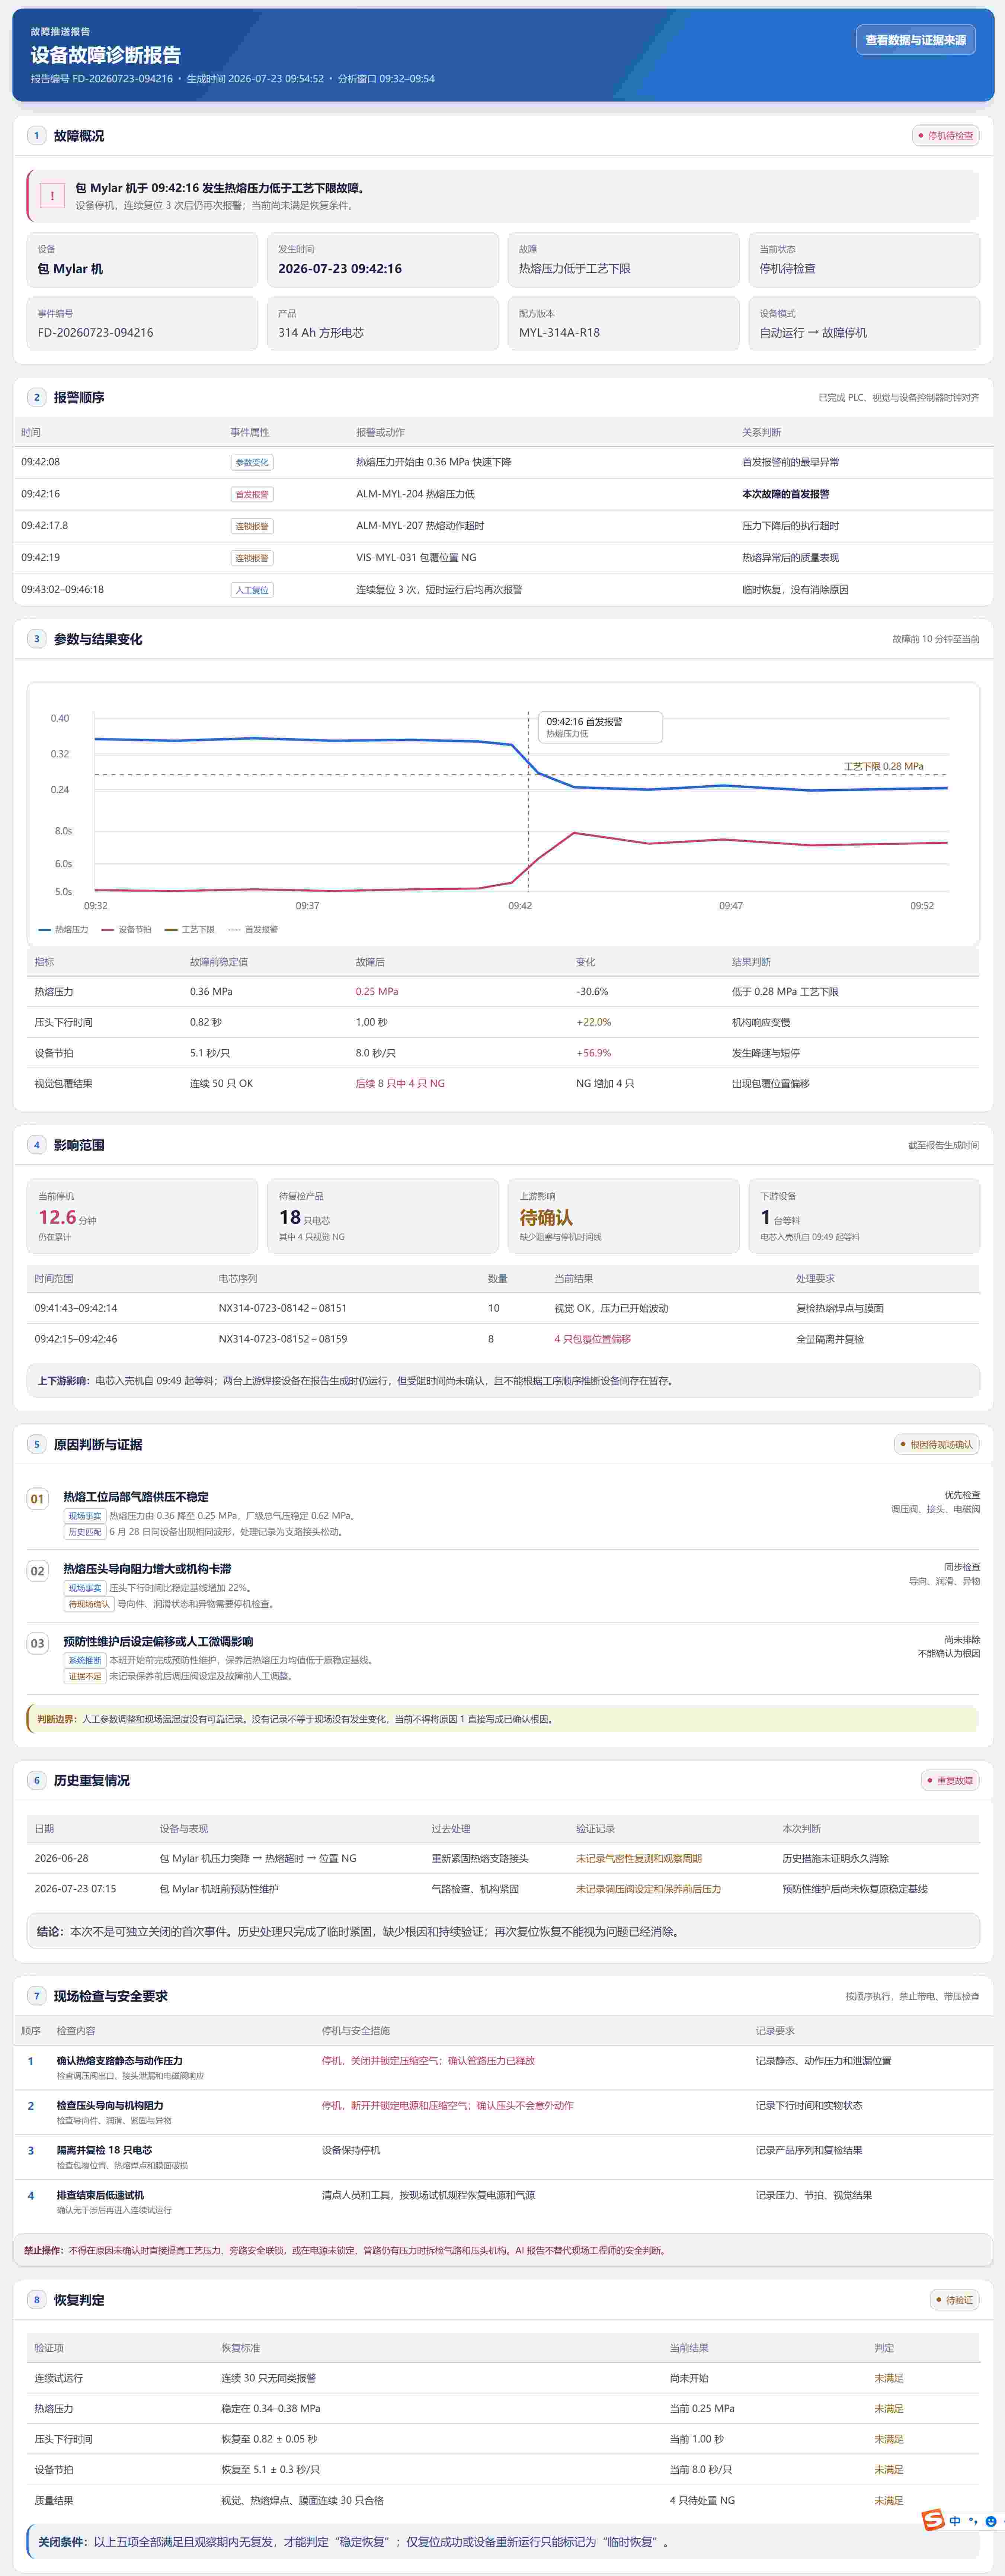Click 未满足 in the 质量结果 row

coord(889,2500)
